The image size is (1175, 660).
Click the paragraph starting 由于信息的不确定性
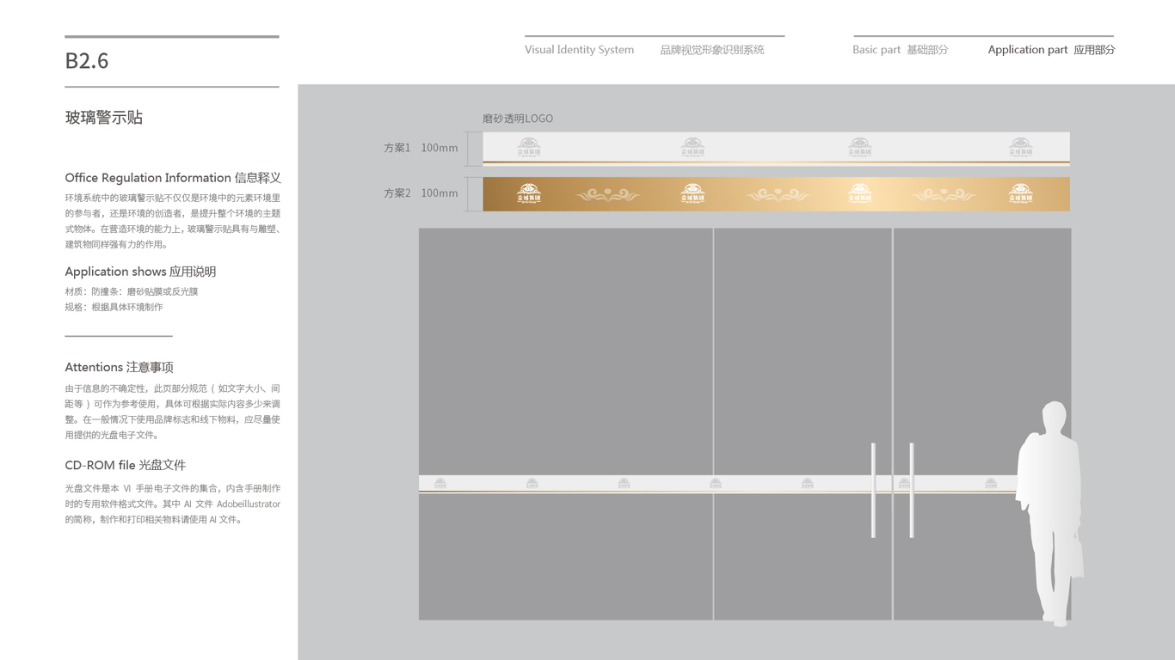coord(173,412)
